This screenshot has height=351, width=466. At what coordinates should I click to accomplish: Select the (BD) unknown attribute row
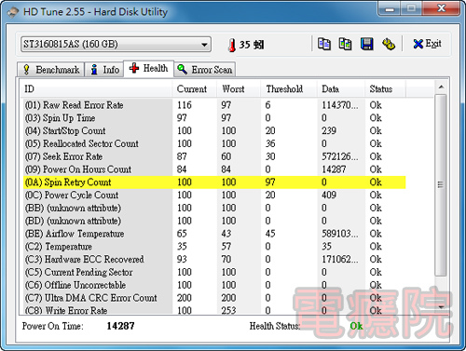coord(214,221)
